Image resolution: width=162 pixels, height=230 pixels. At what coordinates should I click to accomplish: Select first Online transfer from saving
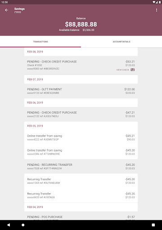(x=81, y=137)
